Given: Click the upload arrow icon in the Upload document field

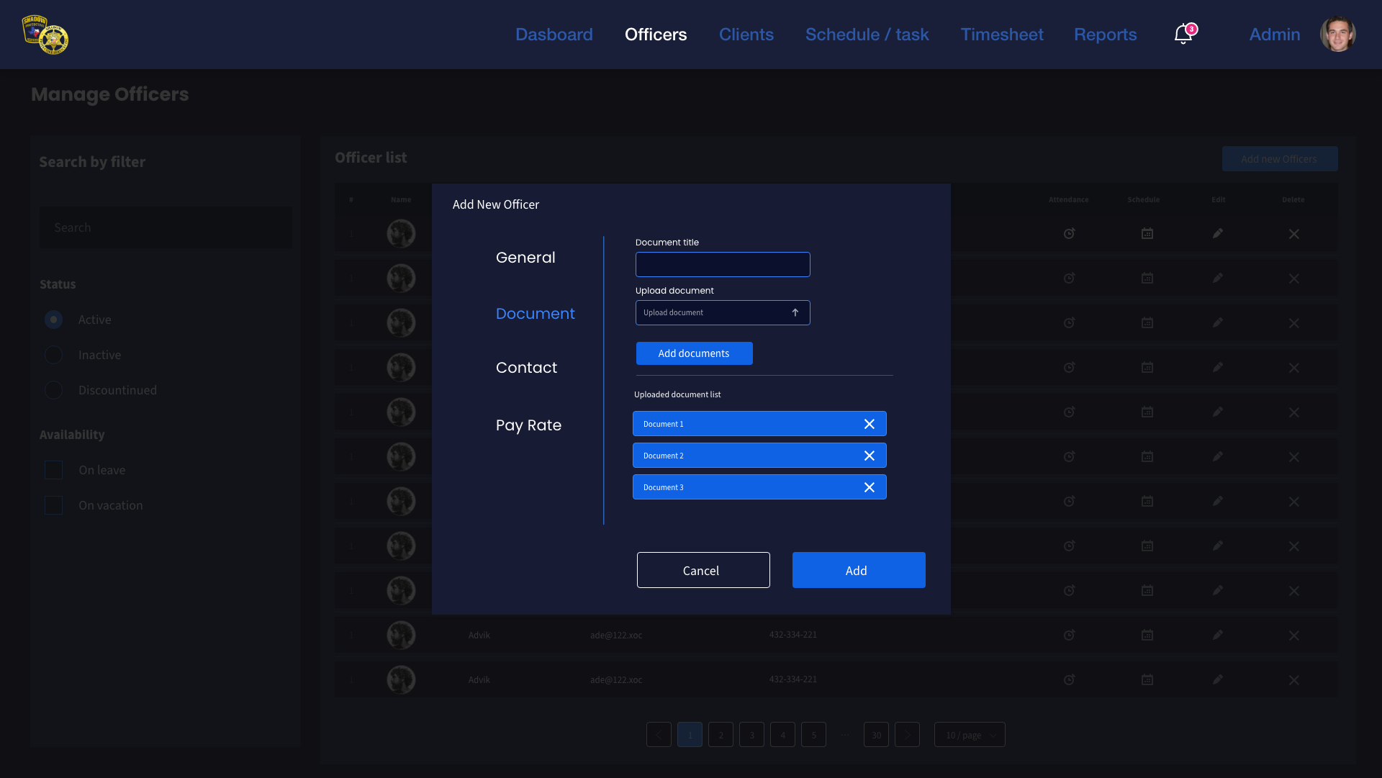Looking at the screenshot, I should pos(795,312).
